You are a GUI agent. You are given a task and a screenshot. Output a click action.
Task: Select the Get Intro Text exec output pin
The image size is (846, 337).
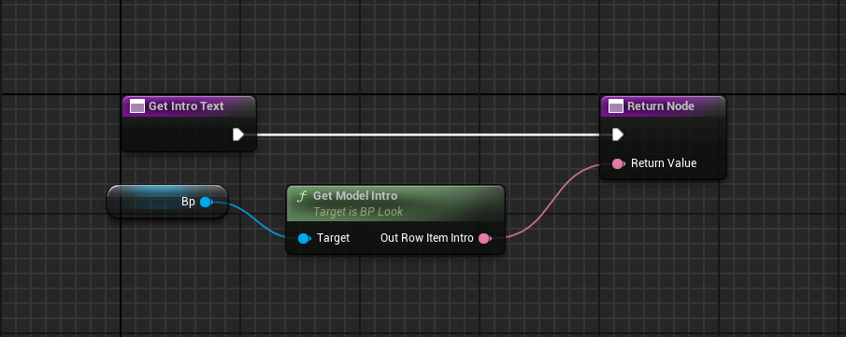pos(238,134)
